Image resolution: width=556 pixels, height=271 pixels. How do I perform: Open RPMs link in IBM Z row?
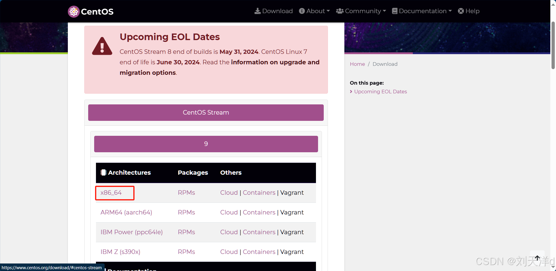[x=186, y=252]
